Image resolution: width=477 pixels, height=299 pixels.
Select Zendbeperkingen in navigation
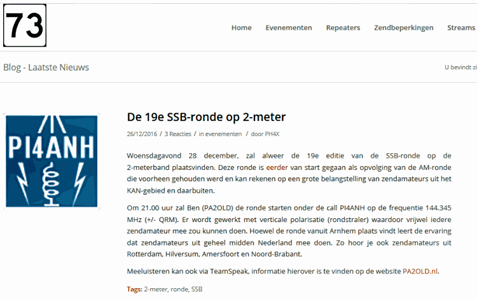pos(404,28)
